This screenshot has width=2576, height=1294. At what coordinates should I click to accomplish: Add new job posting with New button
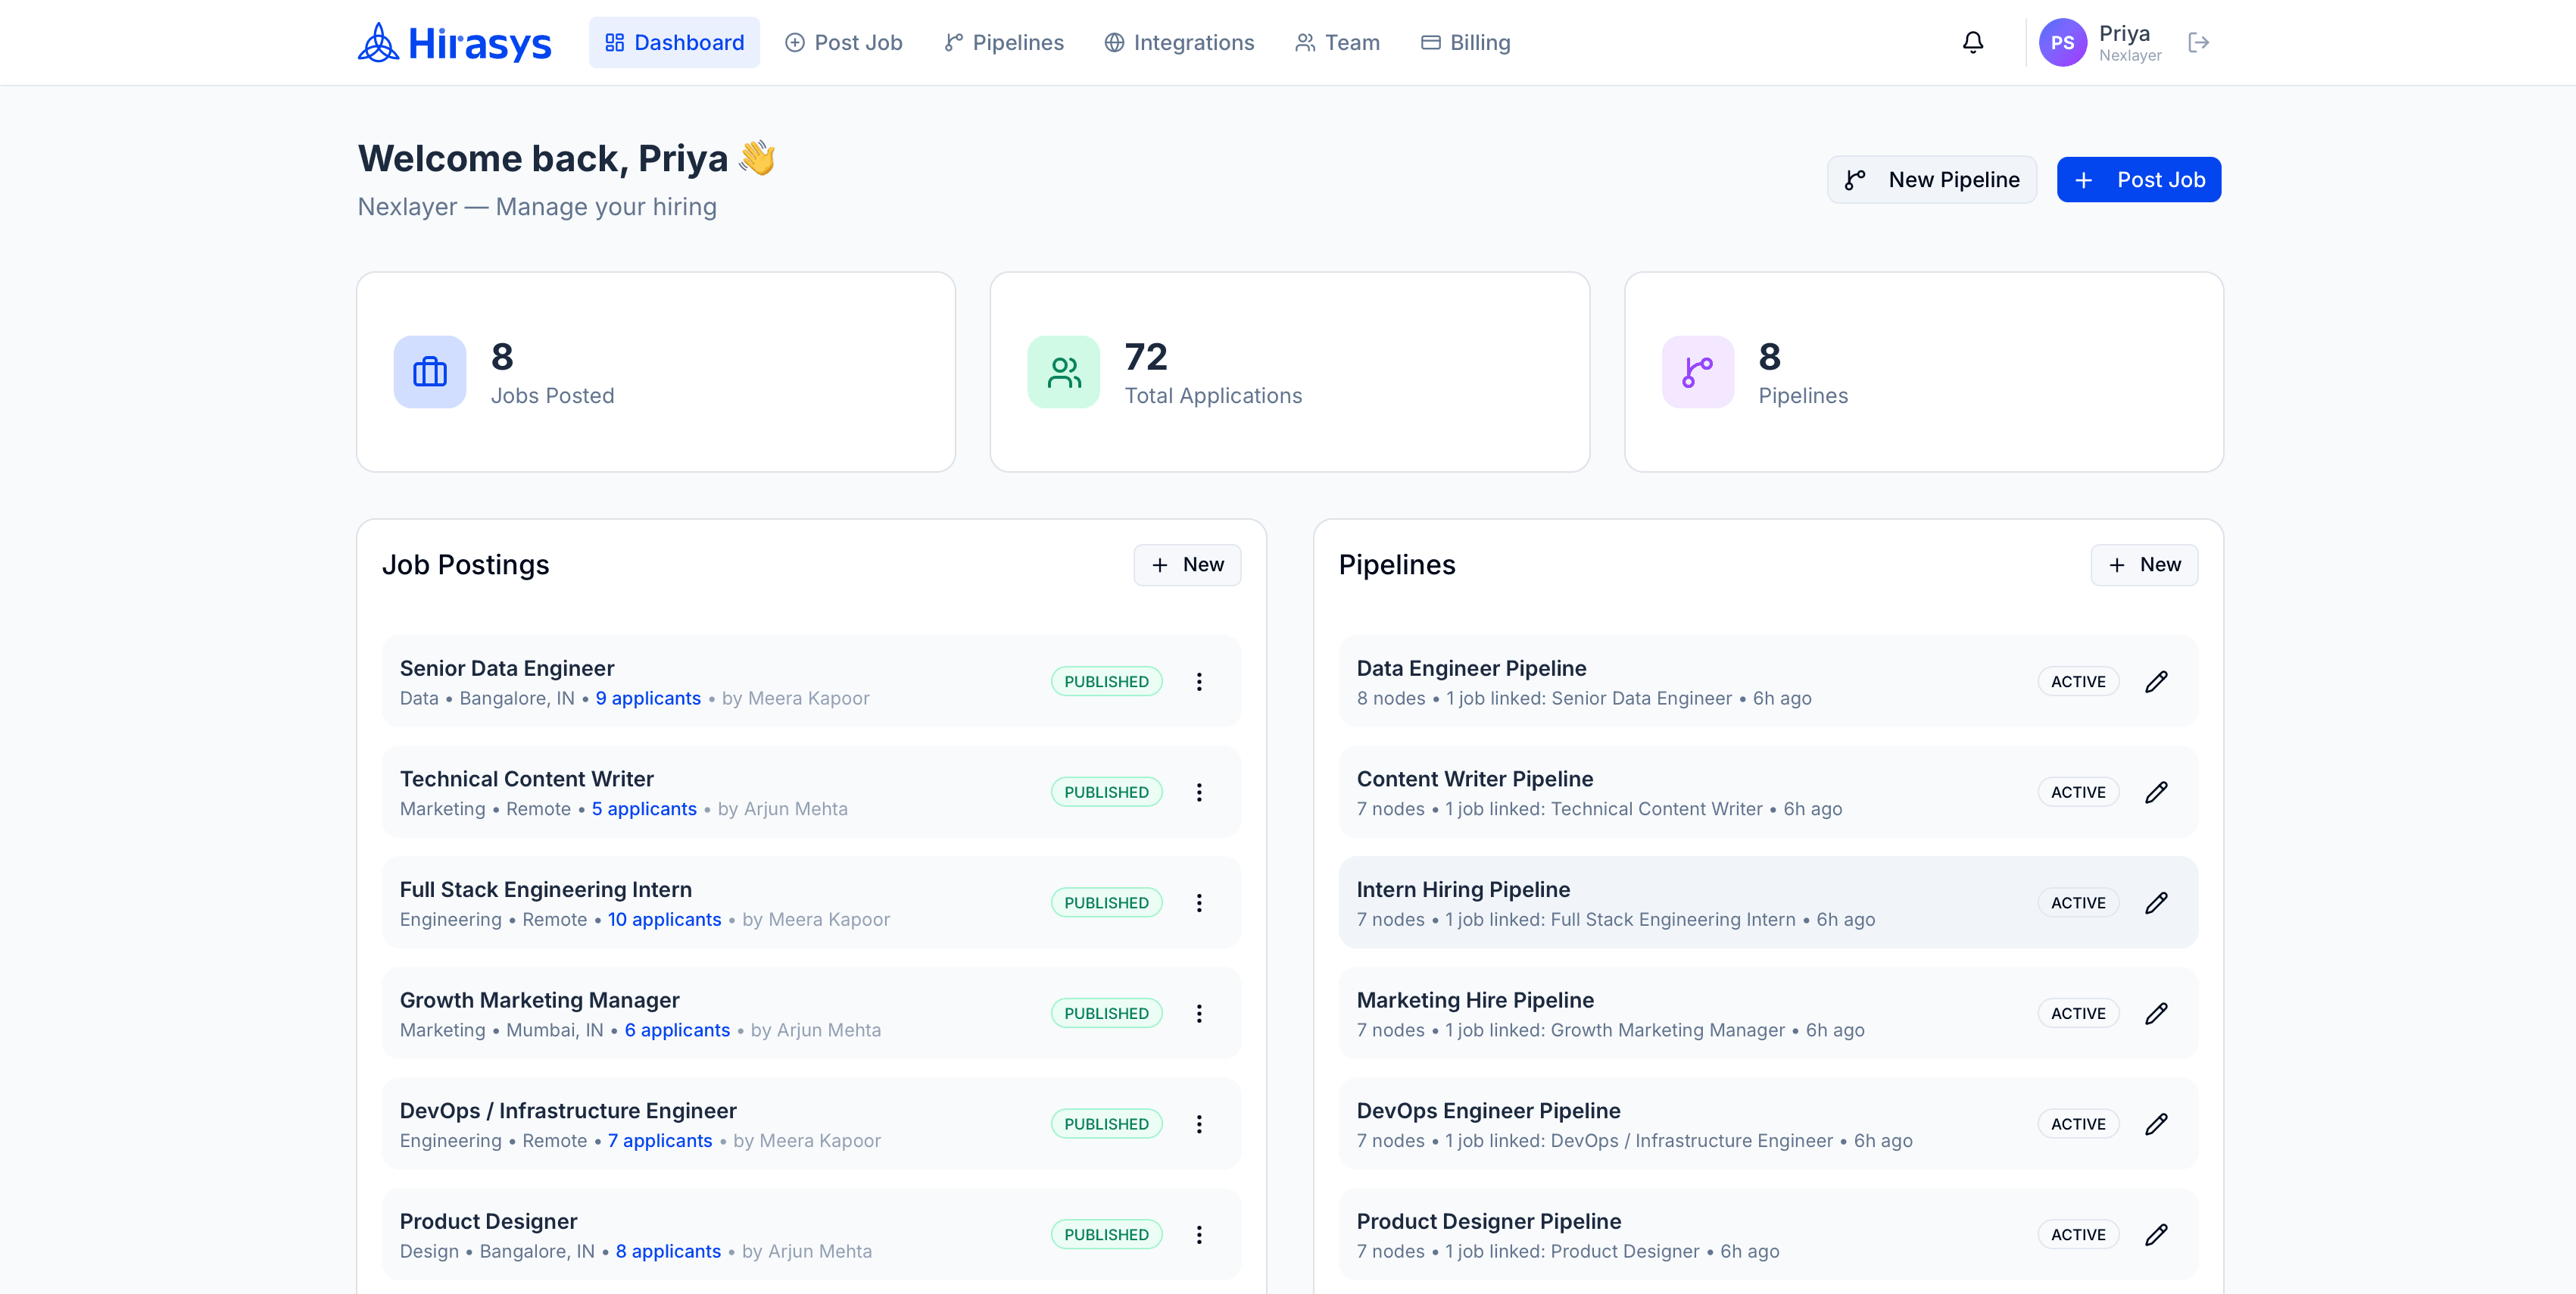tap(1187, 565)
